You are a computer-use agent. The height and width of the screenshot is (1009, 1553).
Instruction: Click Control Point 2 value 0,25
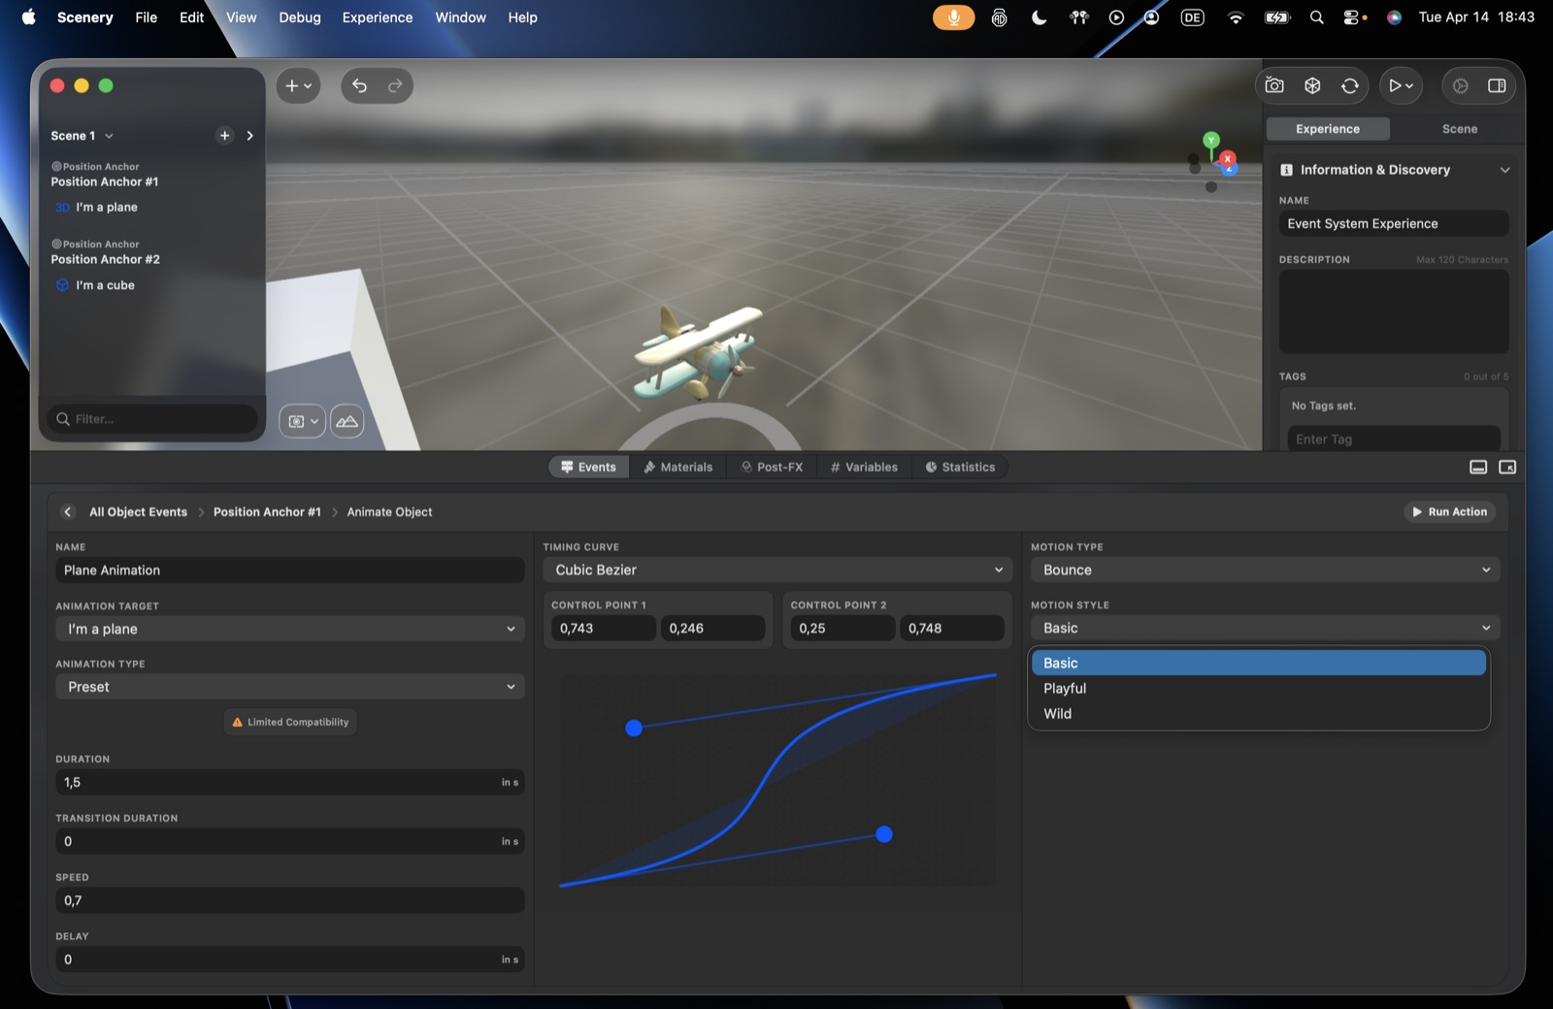843,628
